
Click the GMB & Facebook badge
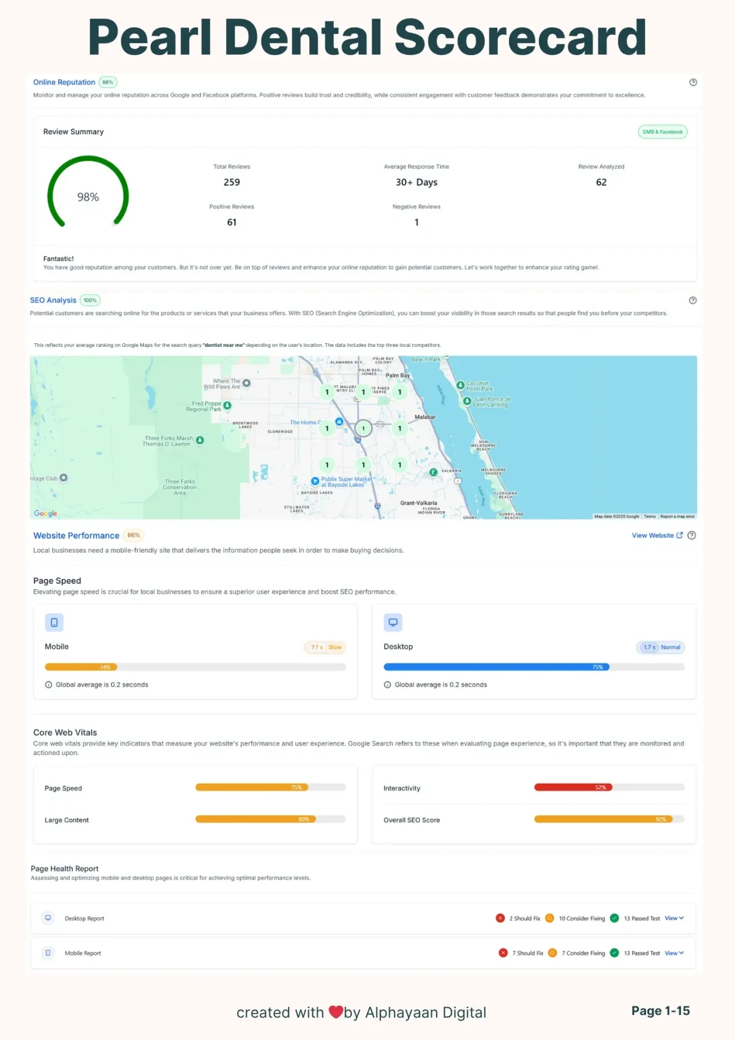663,132
